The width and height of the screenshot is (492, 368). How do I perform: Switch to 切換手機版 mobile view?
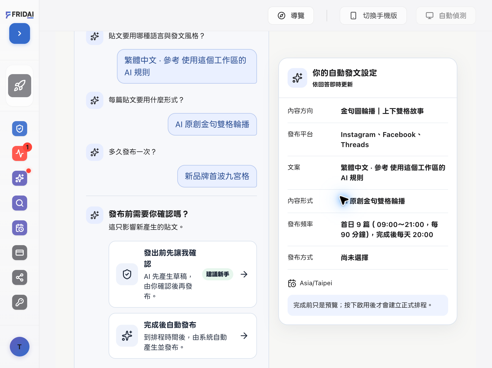point(373,16)
